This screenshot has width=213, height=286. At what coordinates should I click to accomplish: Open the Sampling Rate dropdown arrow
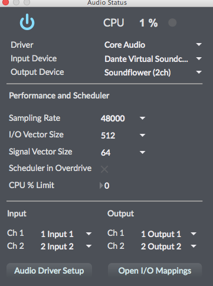click(x=142, y=118)
